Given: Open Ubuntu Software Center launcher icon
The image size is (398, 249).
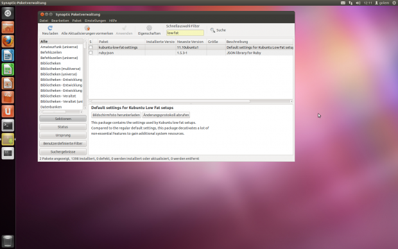Looking at the screenshot, I should pos(8,97).
